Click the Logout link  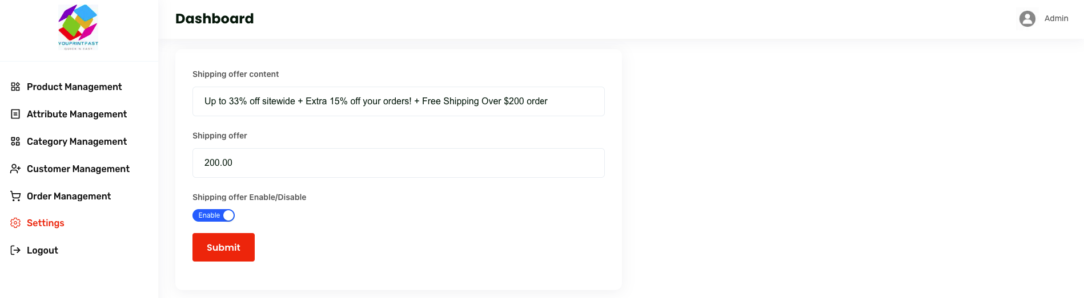point(42,250)
